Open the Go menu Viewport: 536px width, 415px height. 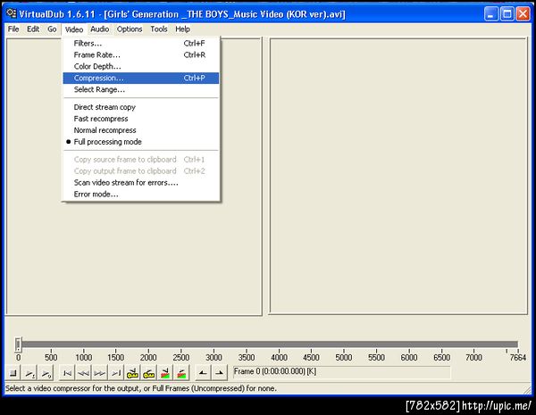pyautogui.click(x=52, y=29)
